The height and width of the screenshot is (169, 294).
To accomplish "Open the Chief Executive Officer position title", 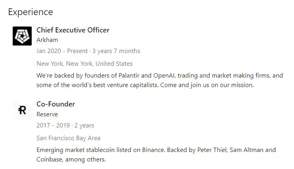I will 73,30.
